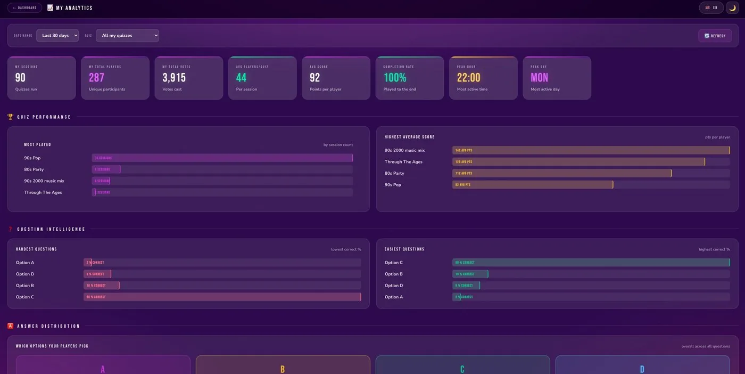Open the All my quizzes dropdown
The width and height of the screenshot is (745, 374).
pyautogui.click(x=127, y=36)
